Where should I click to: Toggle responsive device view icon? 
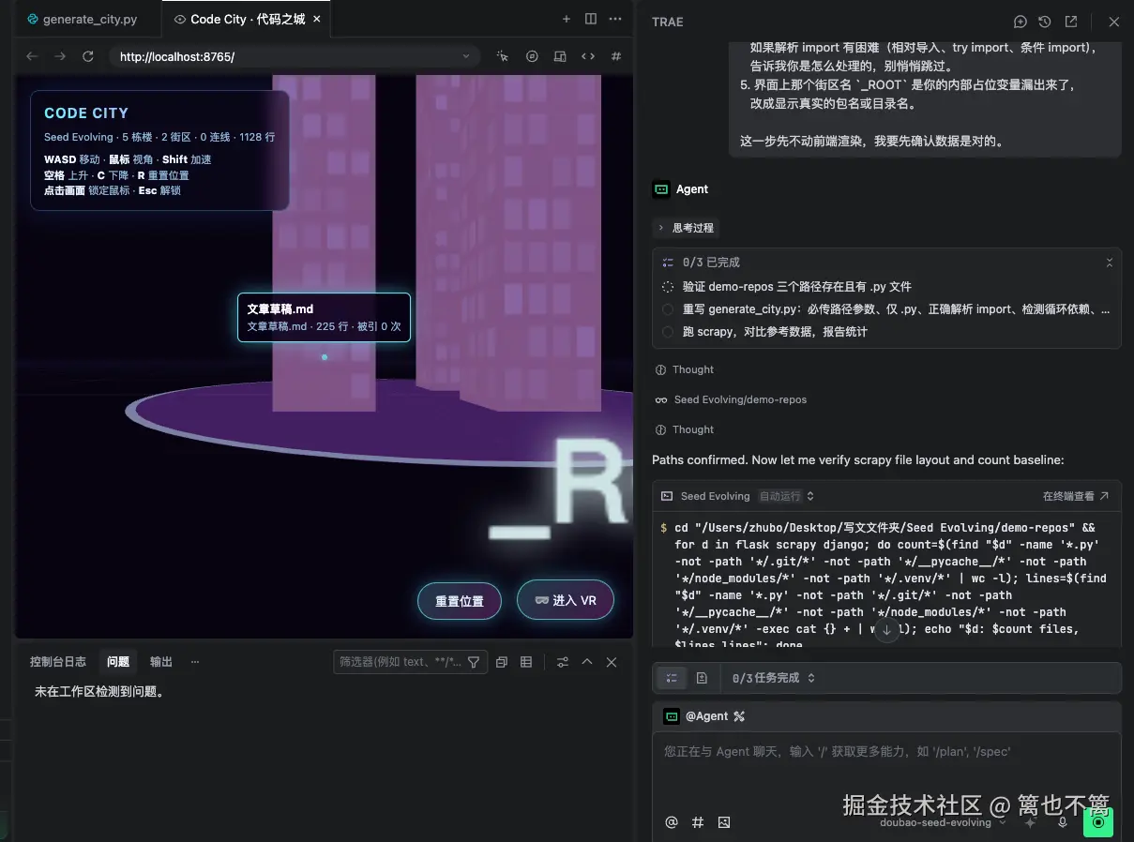click(560, 56)
